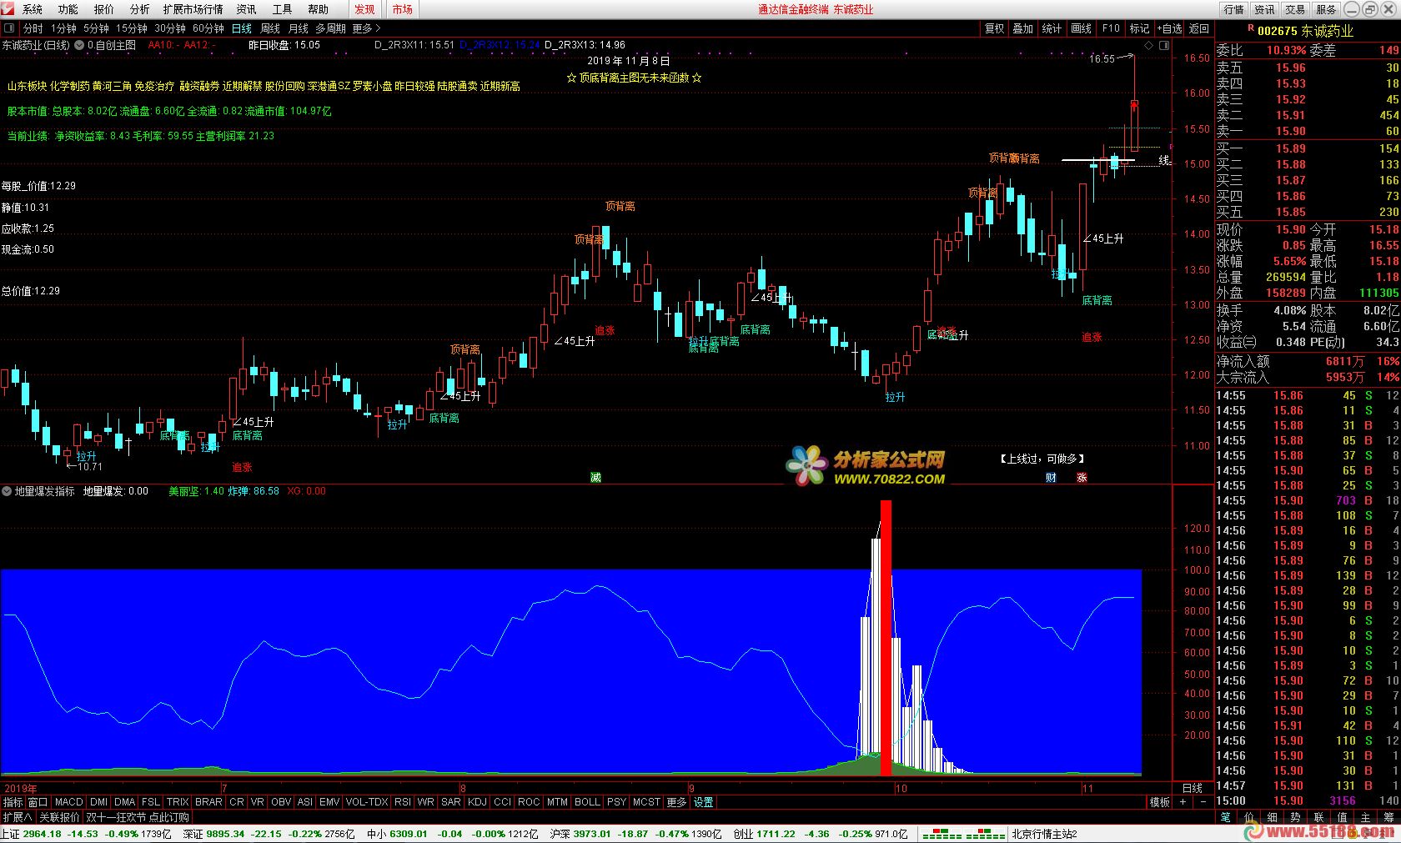Click the 北京行情主站2 server status
The image size is (1401, 843).
click(1045, 834)
